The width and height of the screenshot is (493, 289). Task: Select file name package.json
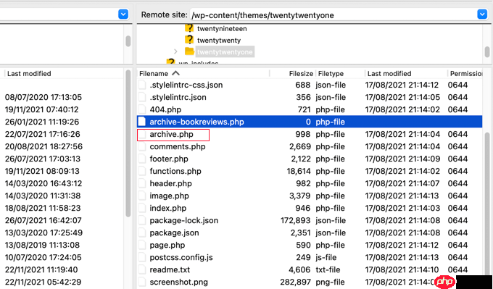[174, 233]
